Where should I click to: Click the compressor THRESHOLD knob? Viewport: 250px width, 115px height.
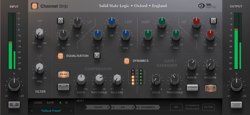pyautogui.click(x=99, y=79)
